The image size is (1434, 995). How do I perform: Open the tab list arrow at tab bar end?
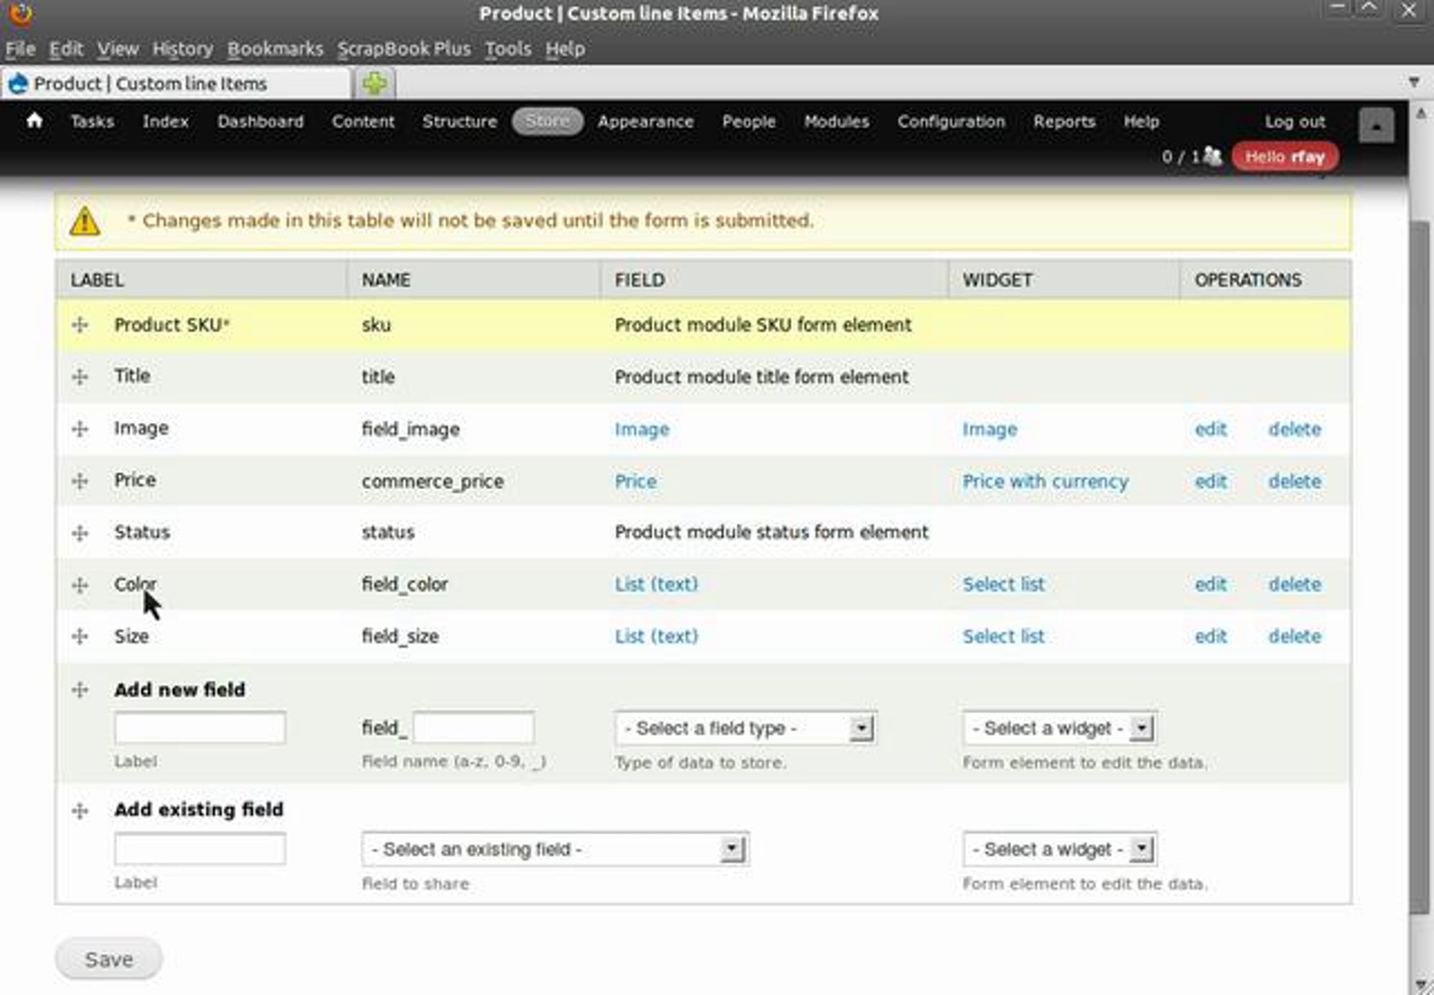[x=1414, y=82]
